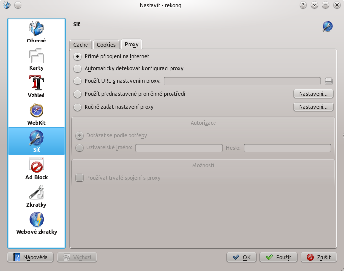Image resolution: width=344 pixels, height=271 pixels.
Task: Open the Webové zkratky section
Action: 37,223
